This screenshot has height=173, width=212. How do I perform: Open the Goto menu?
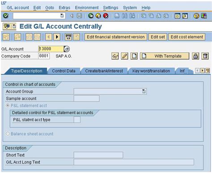[50, 8]
